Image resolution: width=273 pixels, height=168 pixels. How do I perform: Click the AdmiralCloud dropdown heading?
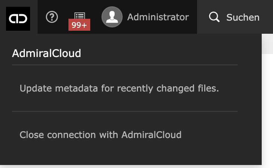click(47, 53)
